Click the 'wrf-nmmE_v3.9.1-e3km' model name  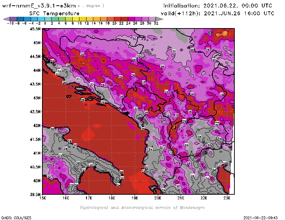39,6
